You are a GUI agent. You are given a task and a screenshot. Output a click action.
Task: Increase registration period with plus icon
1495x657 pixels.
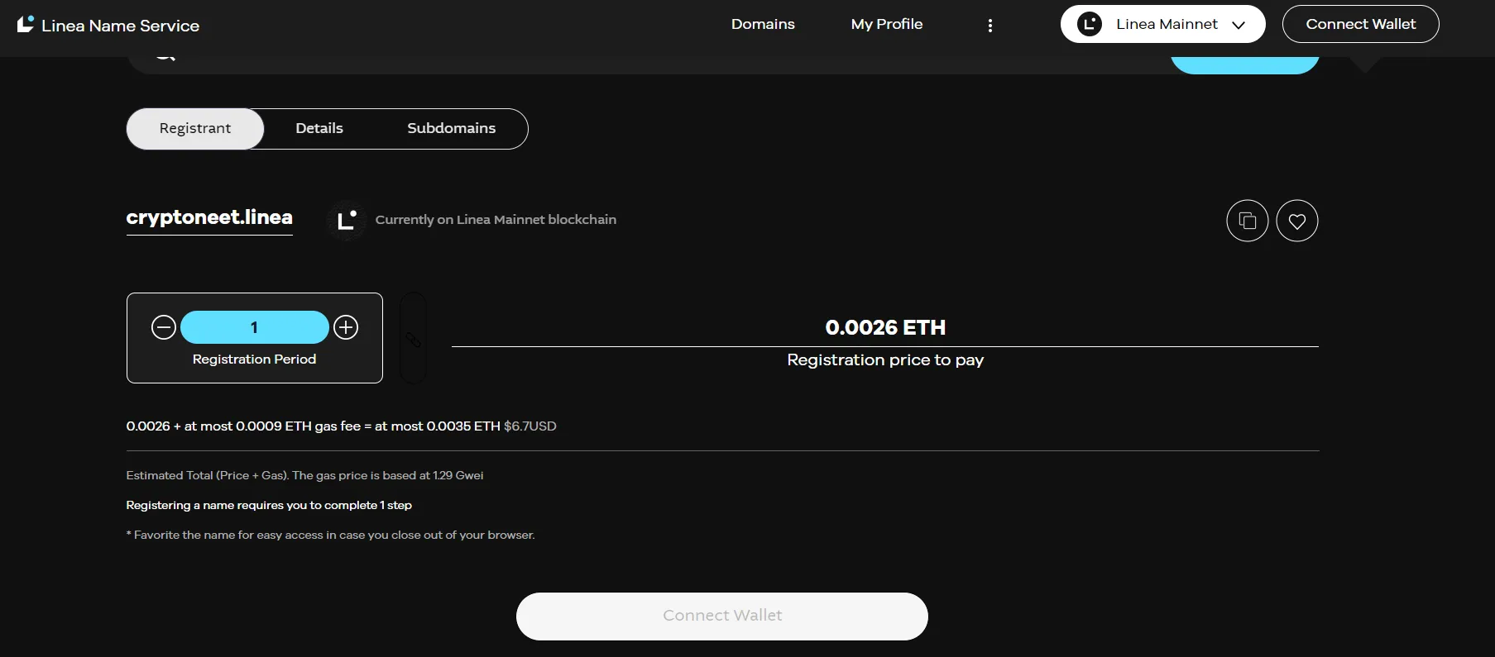click(x=346, y=327)
